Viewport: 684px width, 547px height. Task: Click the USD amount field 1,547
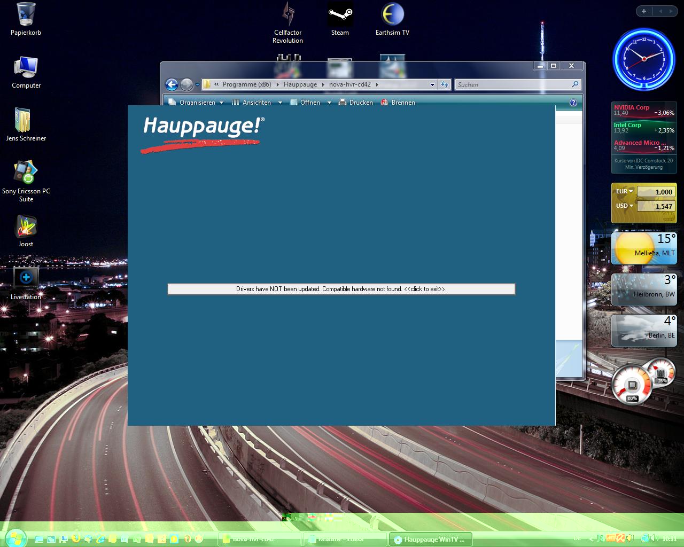tap(656, 206)
